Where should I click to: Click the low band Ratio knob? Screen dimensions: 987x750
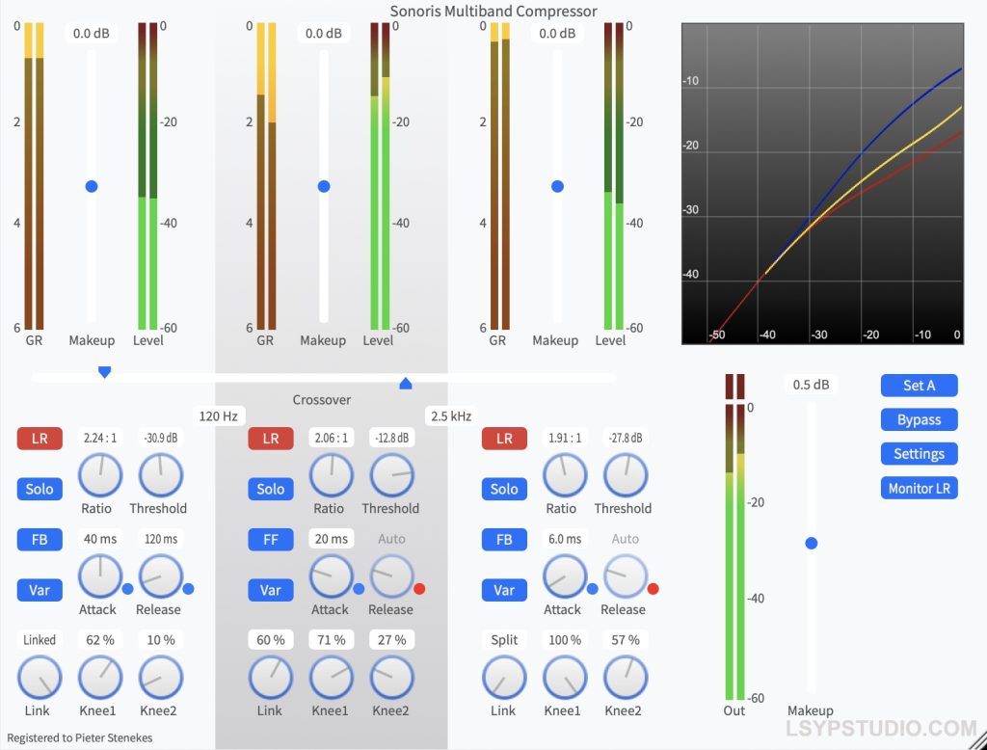pos(98,476)
